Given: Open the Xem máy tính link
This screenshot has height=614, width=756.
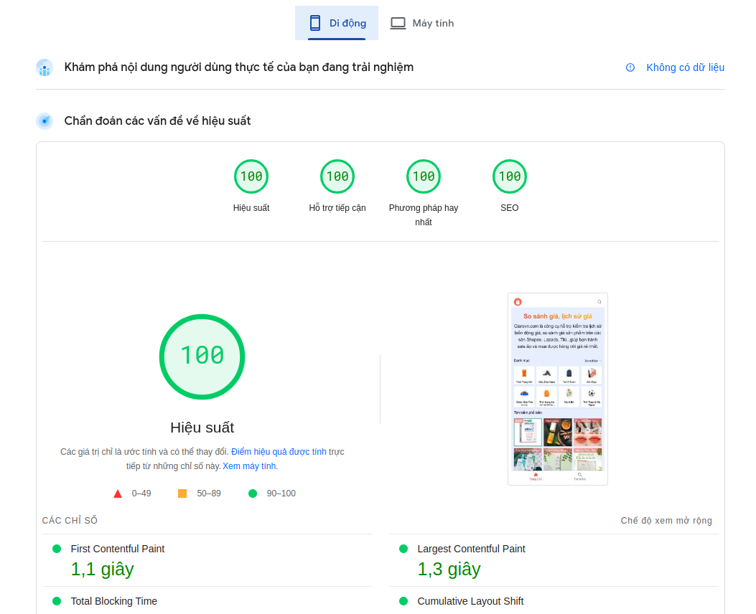Looking at the screenshot, I should (x=250, y=466).
